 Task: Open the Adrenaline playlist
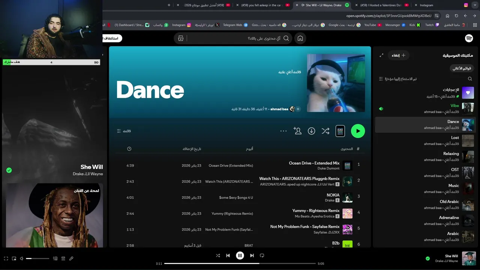click(x=424, y=220)
